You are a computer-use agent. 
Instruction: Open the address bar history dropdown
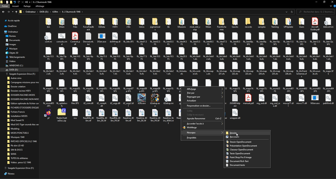coord(287,12)
